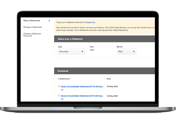This screenshot has height=126, width=176.
Task: Go to Change e-Statement Password
Action: [32, 35]
